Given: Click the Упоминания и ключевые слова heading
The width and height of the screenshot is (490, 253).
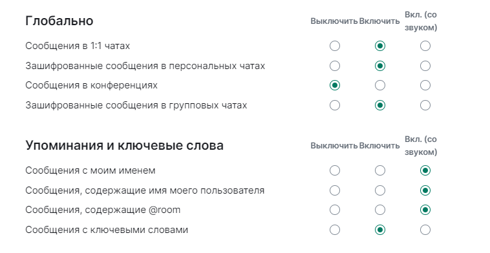Looking at the screenshot, I should coord(124,146).
